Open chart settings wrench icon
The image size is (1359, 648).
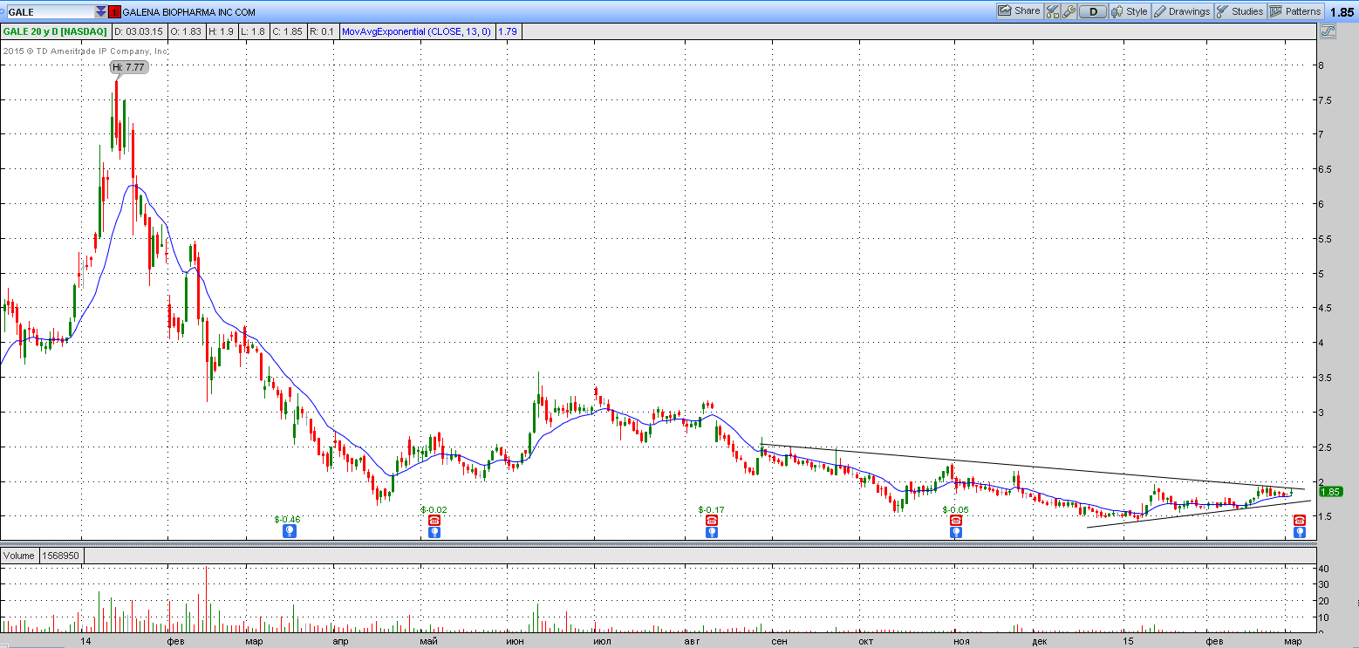[x=1069, y=11]
